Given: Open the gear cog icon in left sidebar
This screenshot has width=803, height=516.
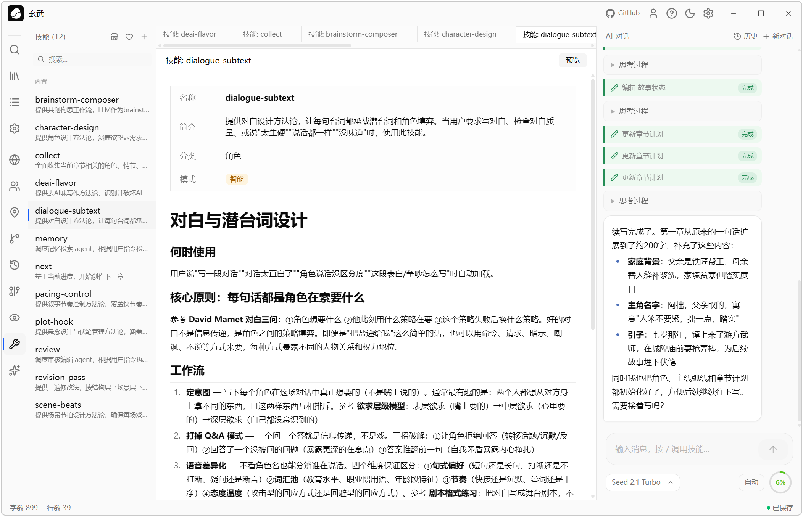Looking at the screenshot, I should click(x=15, y=129).
